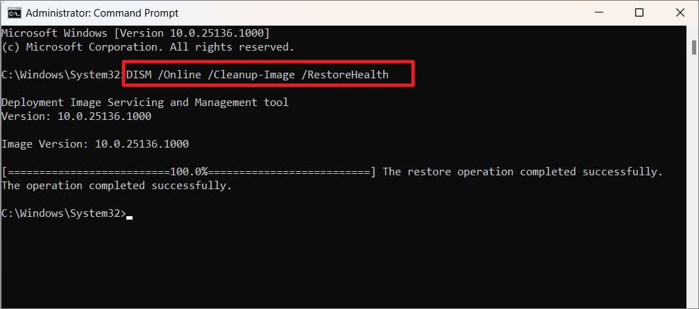This screenshot has height=309, width=699.
Task: Click the blinking cursor at the last prompt
Action: (x=130, y=215)
